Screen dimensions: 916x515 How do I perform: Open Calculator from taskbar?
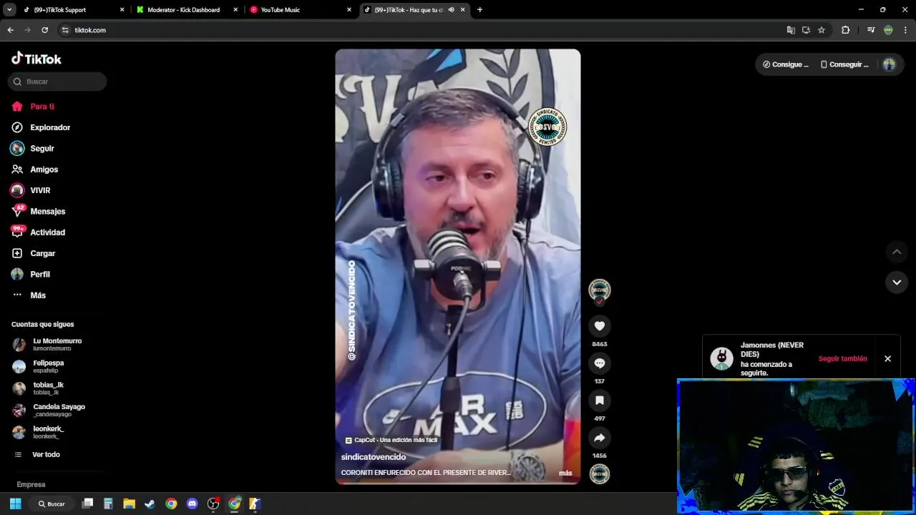point(108,504)
